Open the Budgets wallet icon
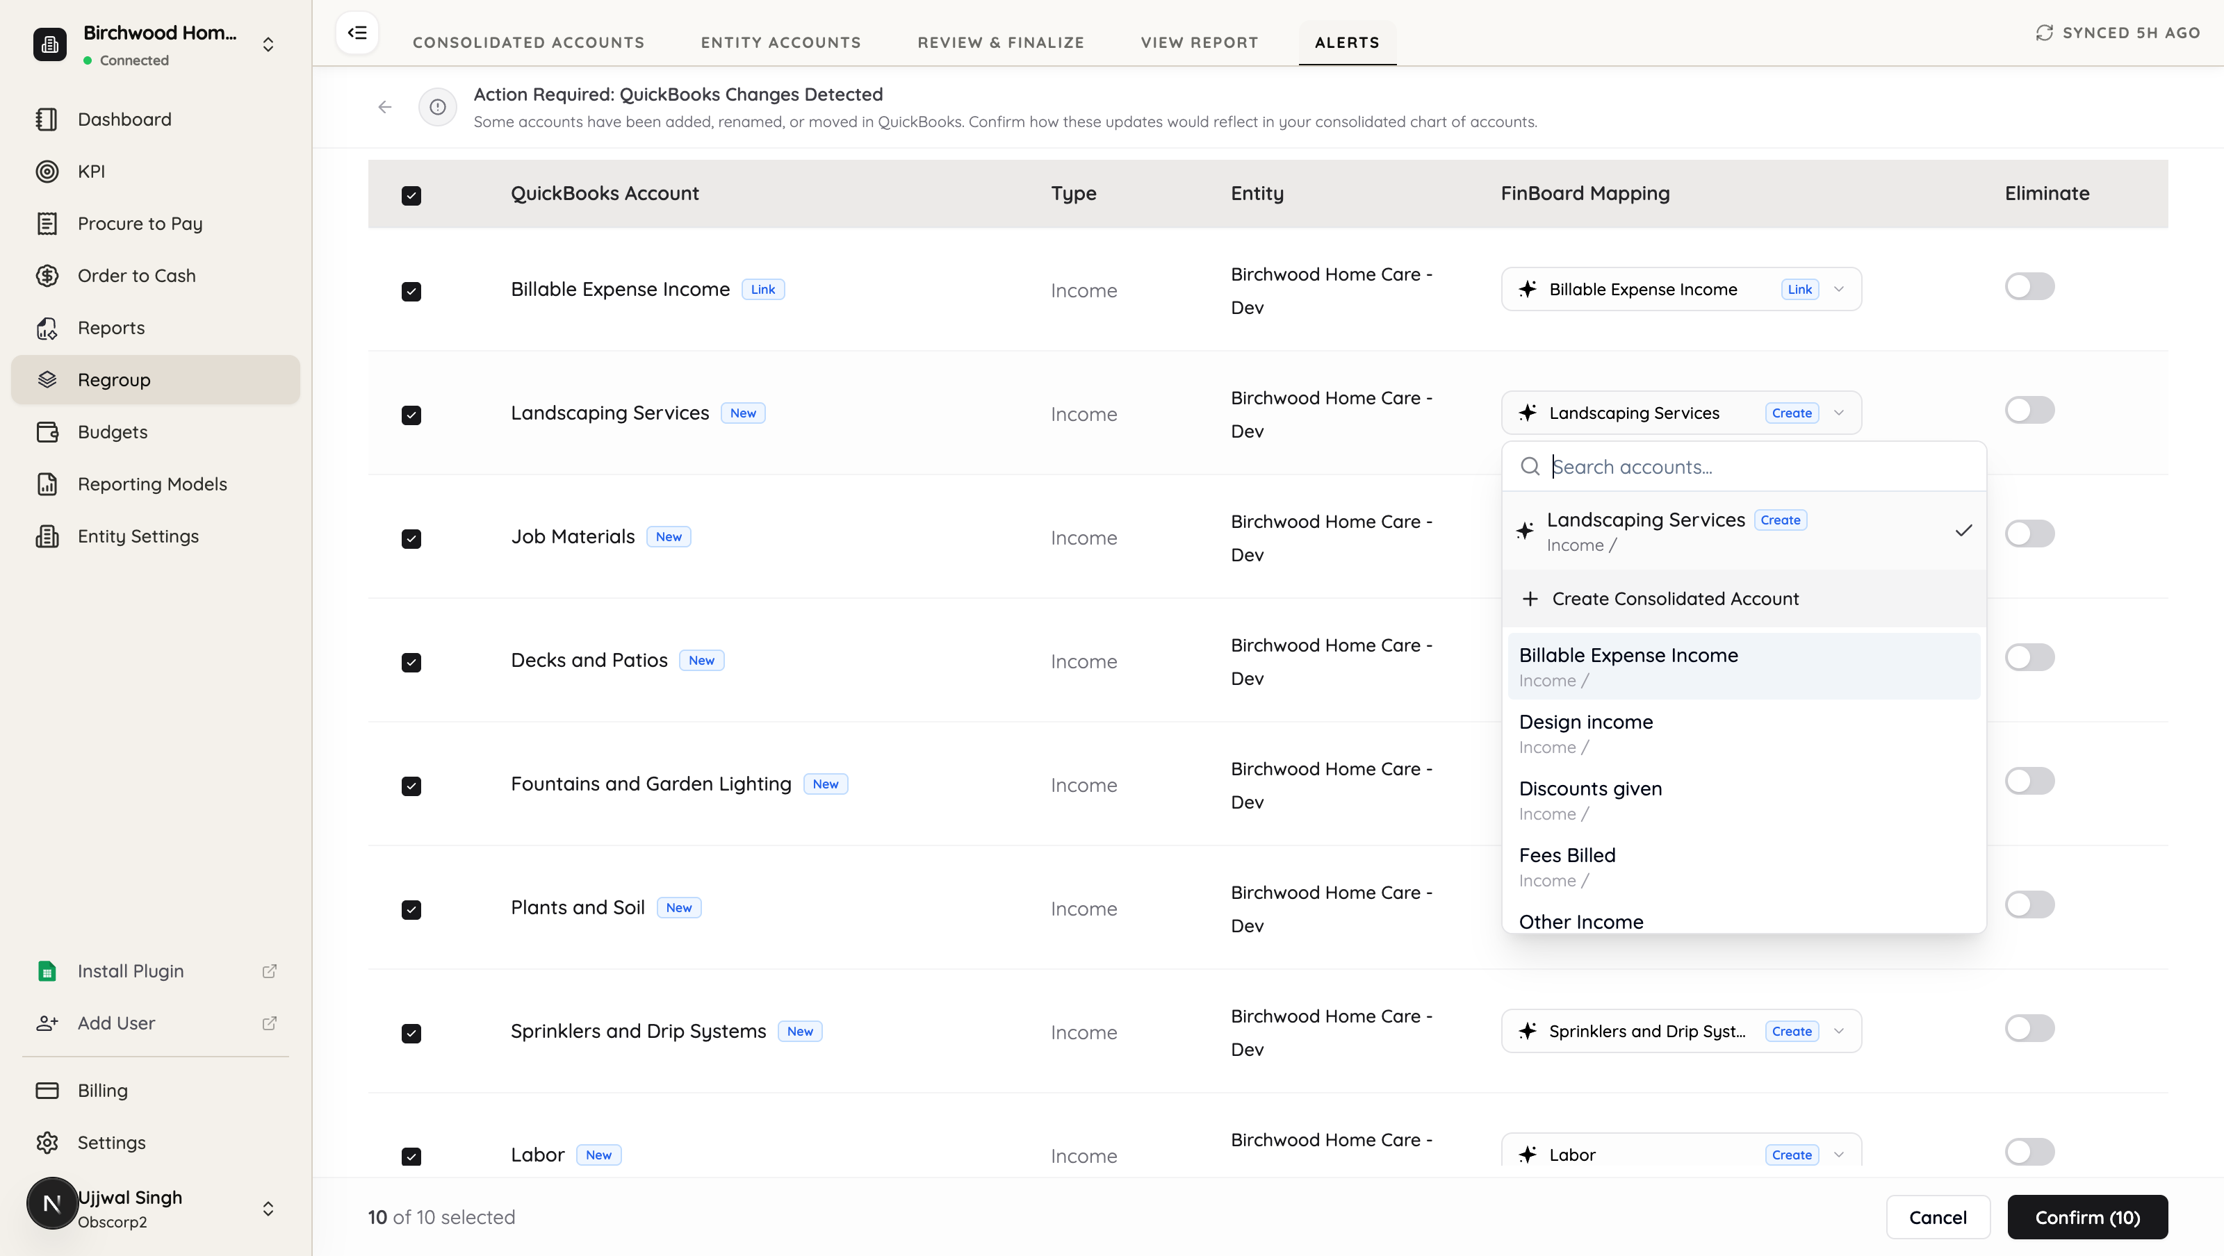Image resolution: width=2224 pixels, height=1256 pixels. click(x=47, y=431)
